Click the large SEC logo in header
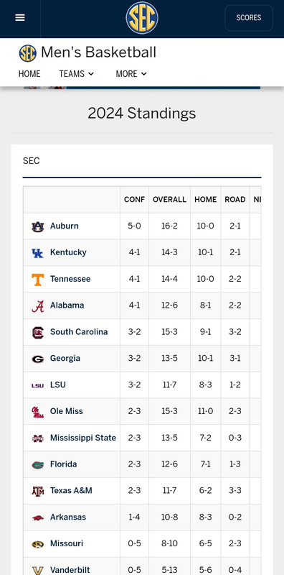The height and width of the screenshot is (575, 284). (142, 17)
